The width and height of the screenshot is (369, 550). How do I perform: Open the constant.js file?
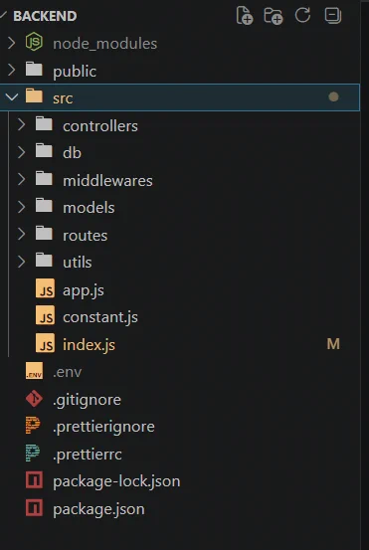point(100,317)
